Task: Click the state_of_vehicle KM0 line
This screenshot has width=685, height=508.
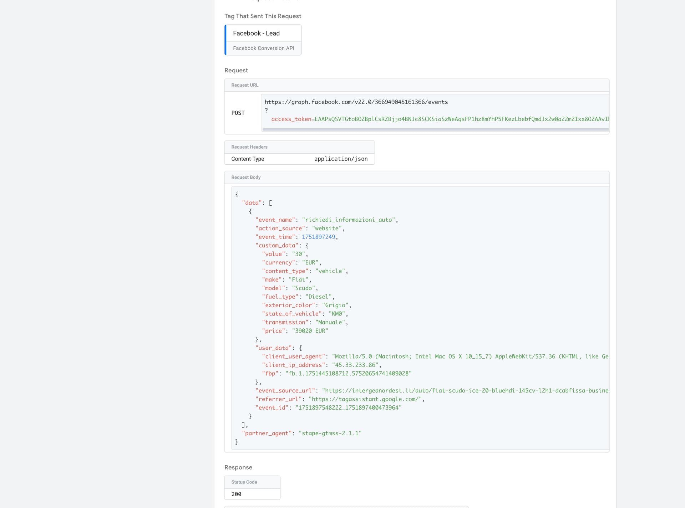Action: 305,314
